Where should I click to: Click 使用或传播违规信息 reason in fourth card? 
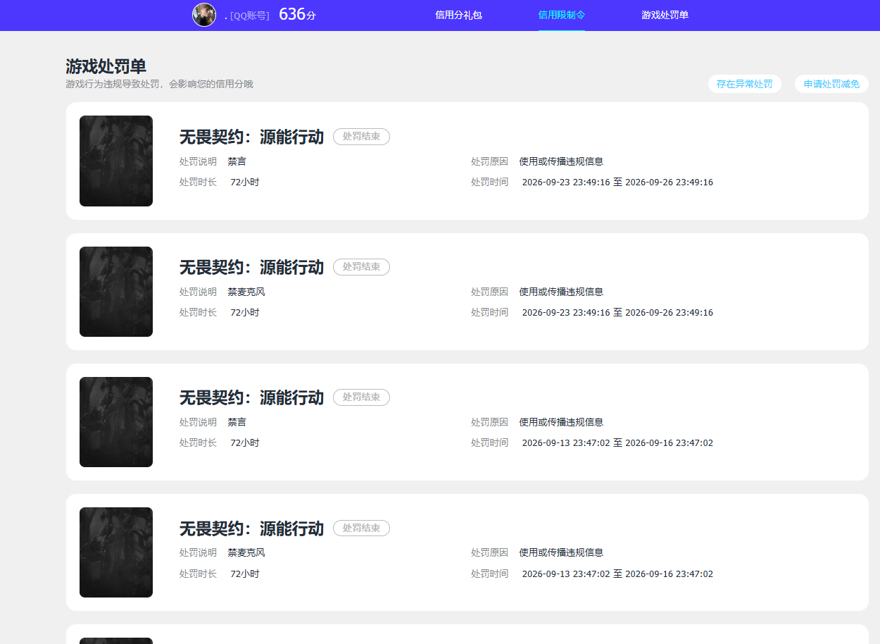point(561,552)
